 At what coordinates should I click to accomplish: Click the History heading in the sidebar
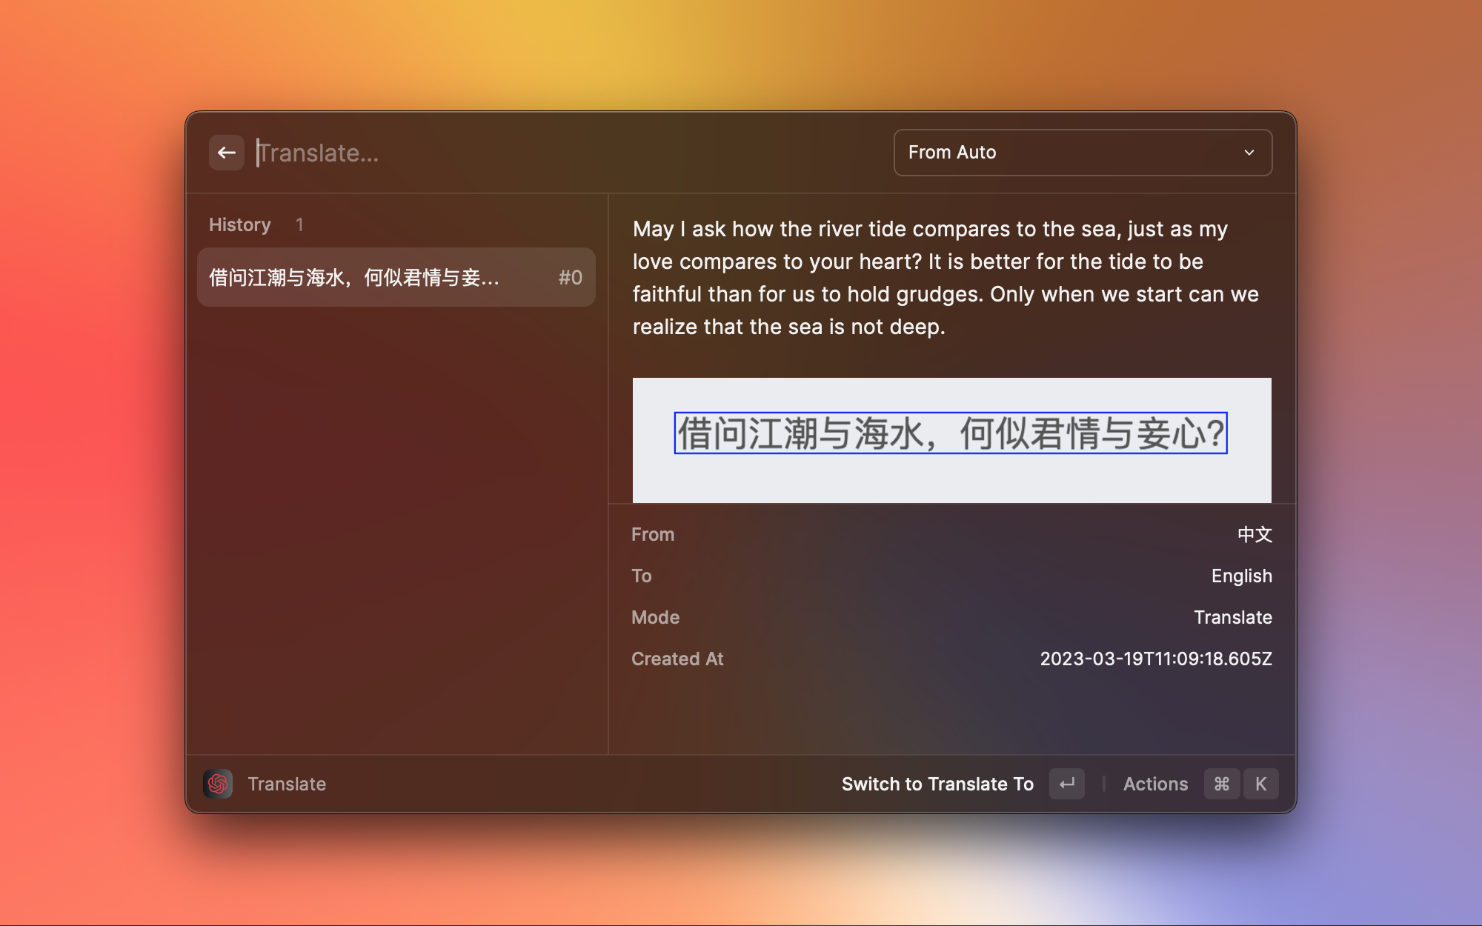coord(239,224)
